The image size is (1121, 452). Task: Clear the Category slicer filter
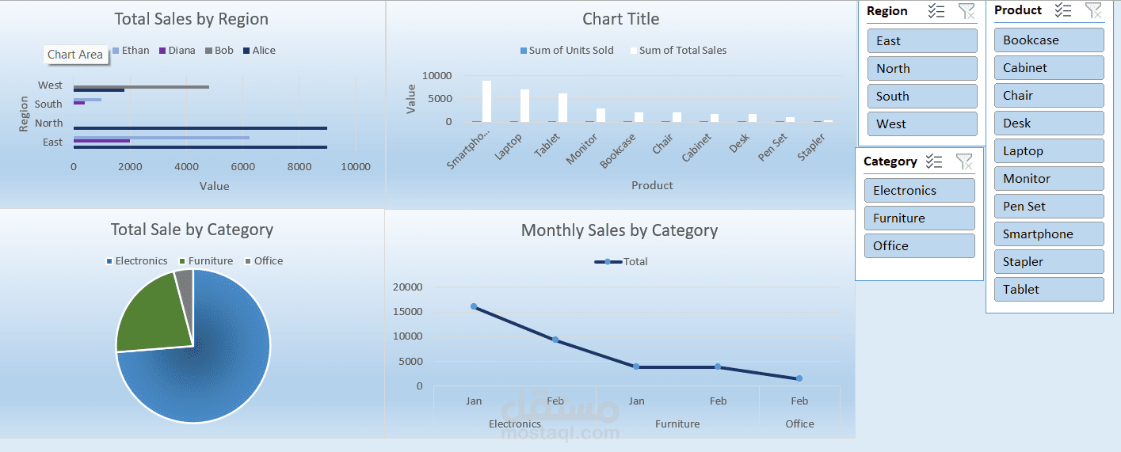(x=964, y=161)
